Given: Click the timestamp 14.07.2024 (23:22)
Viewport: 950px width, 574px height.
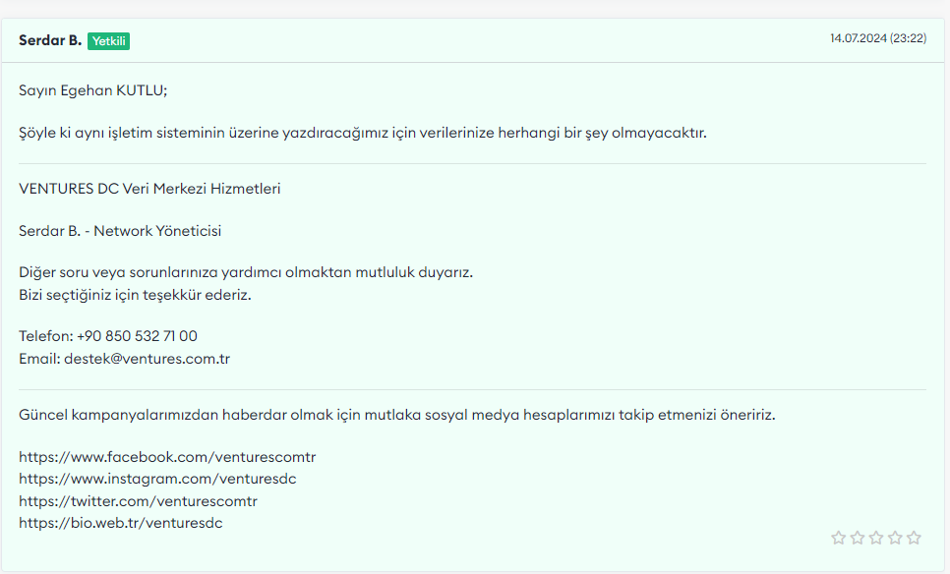Looking at the screenshot, I should tap(878, 38).
